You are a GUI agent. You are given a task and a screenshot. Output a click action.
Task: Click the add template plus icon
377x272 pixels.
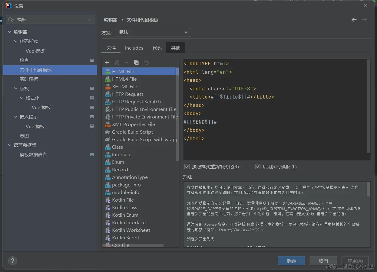click(x=107, y=63)
